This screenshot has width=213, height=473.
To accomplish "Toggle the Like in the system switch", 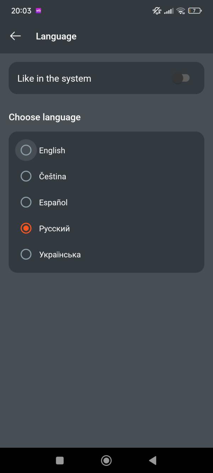I will 181,78.
